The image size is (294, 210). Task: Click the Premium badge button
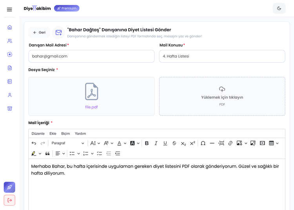67,8
